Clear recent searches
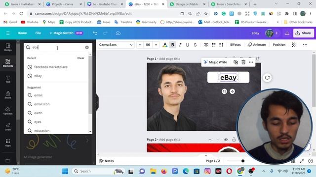Image resolution: width=316 pixels, height=177 pixels. tap(81, 58)
